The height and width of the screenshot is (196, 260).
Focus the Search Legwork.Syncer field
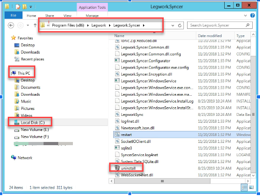(220, 25)
